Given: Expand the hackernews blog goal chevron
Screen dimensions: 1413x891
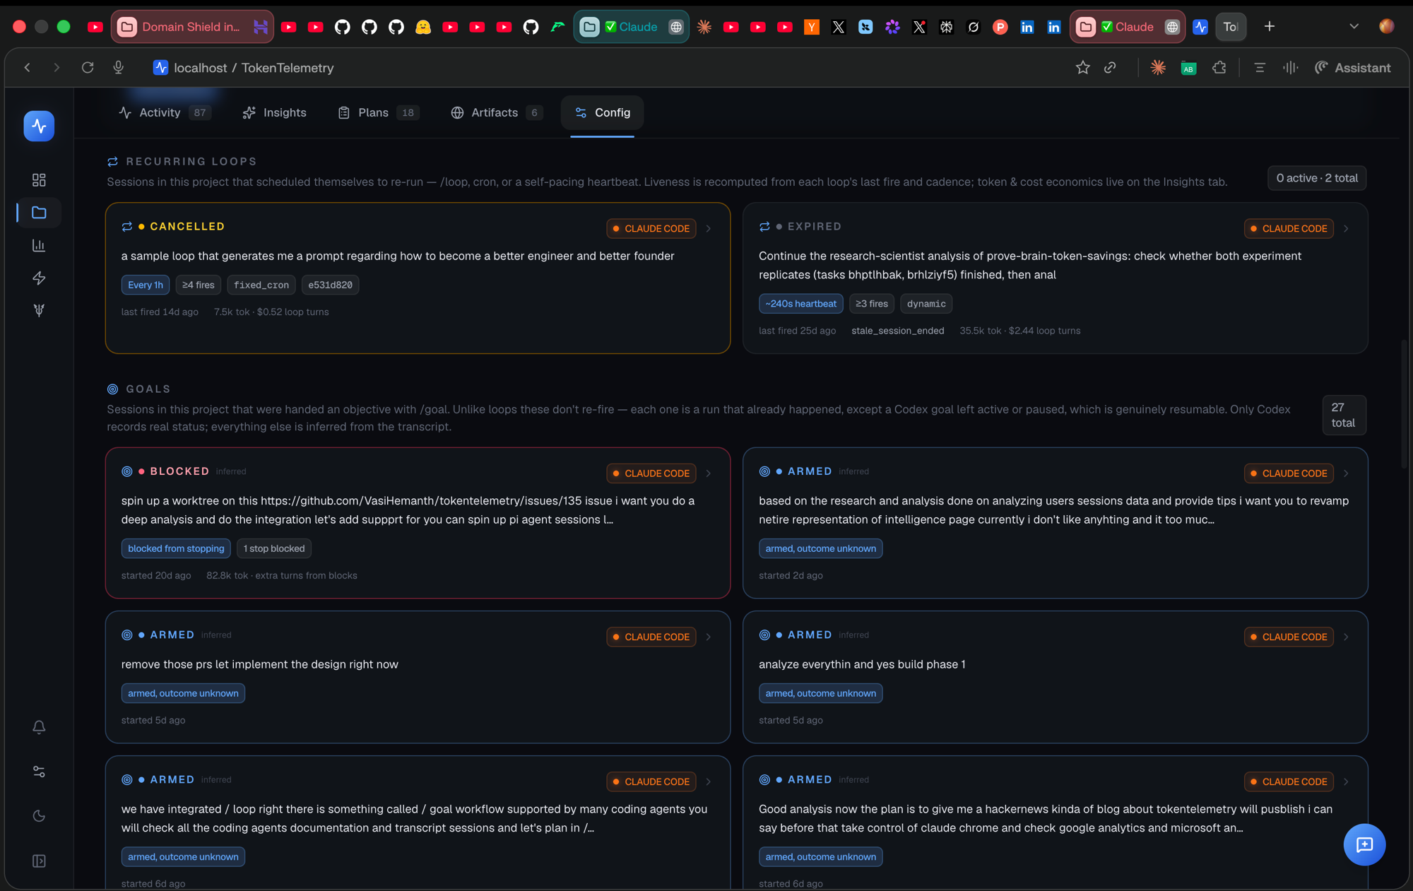Looking at the screenshot, I should click(1346, 782).
